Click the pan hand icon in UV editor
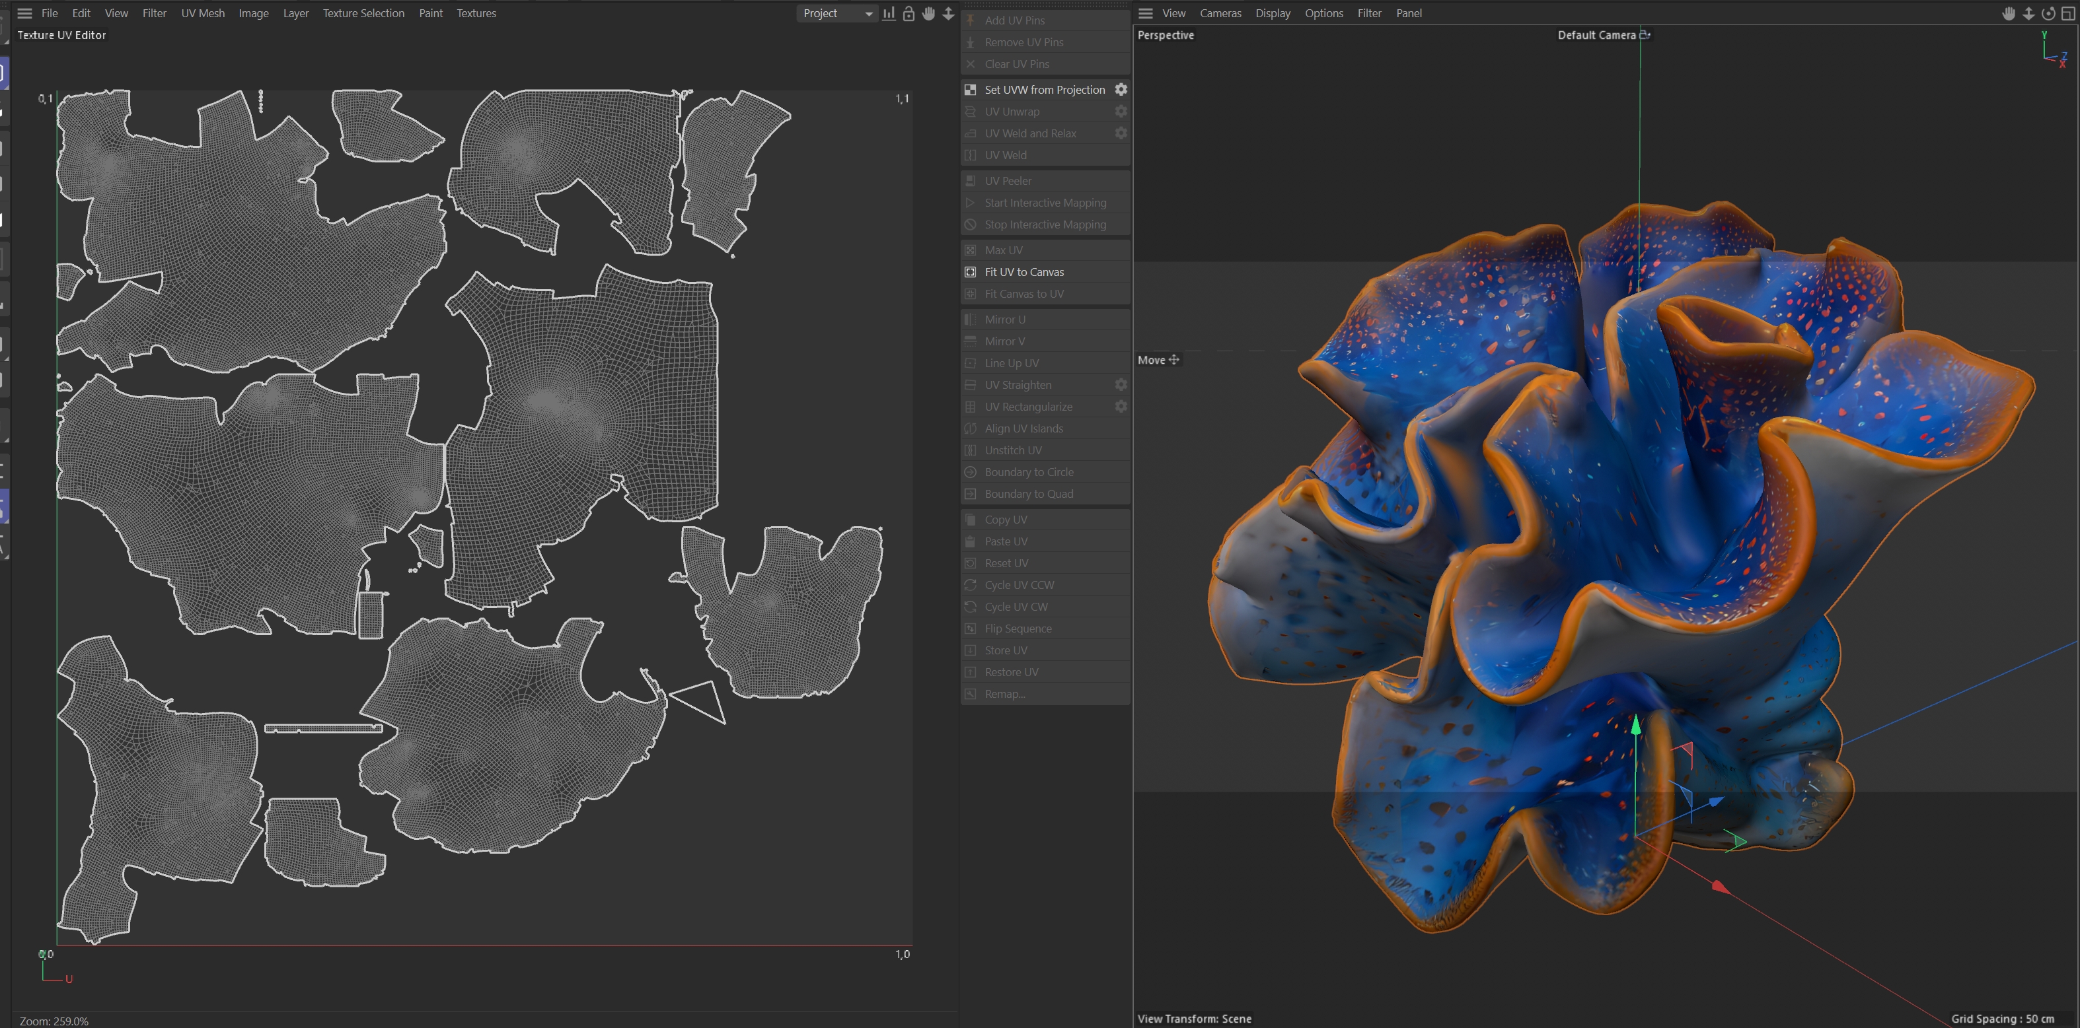The width and height of the screenshot is (2080, 1028). [928, 14]
